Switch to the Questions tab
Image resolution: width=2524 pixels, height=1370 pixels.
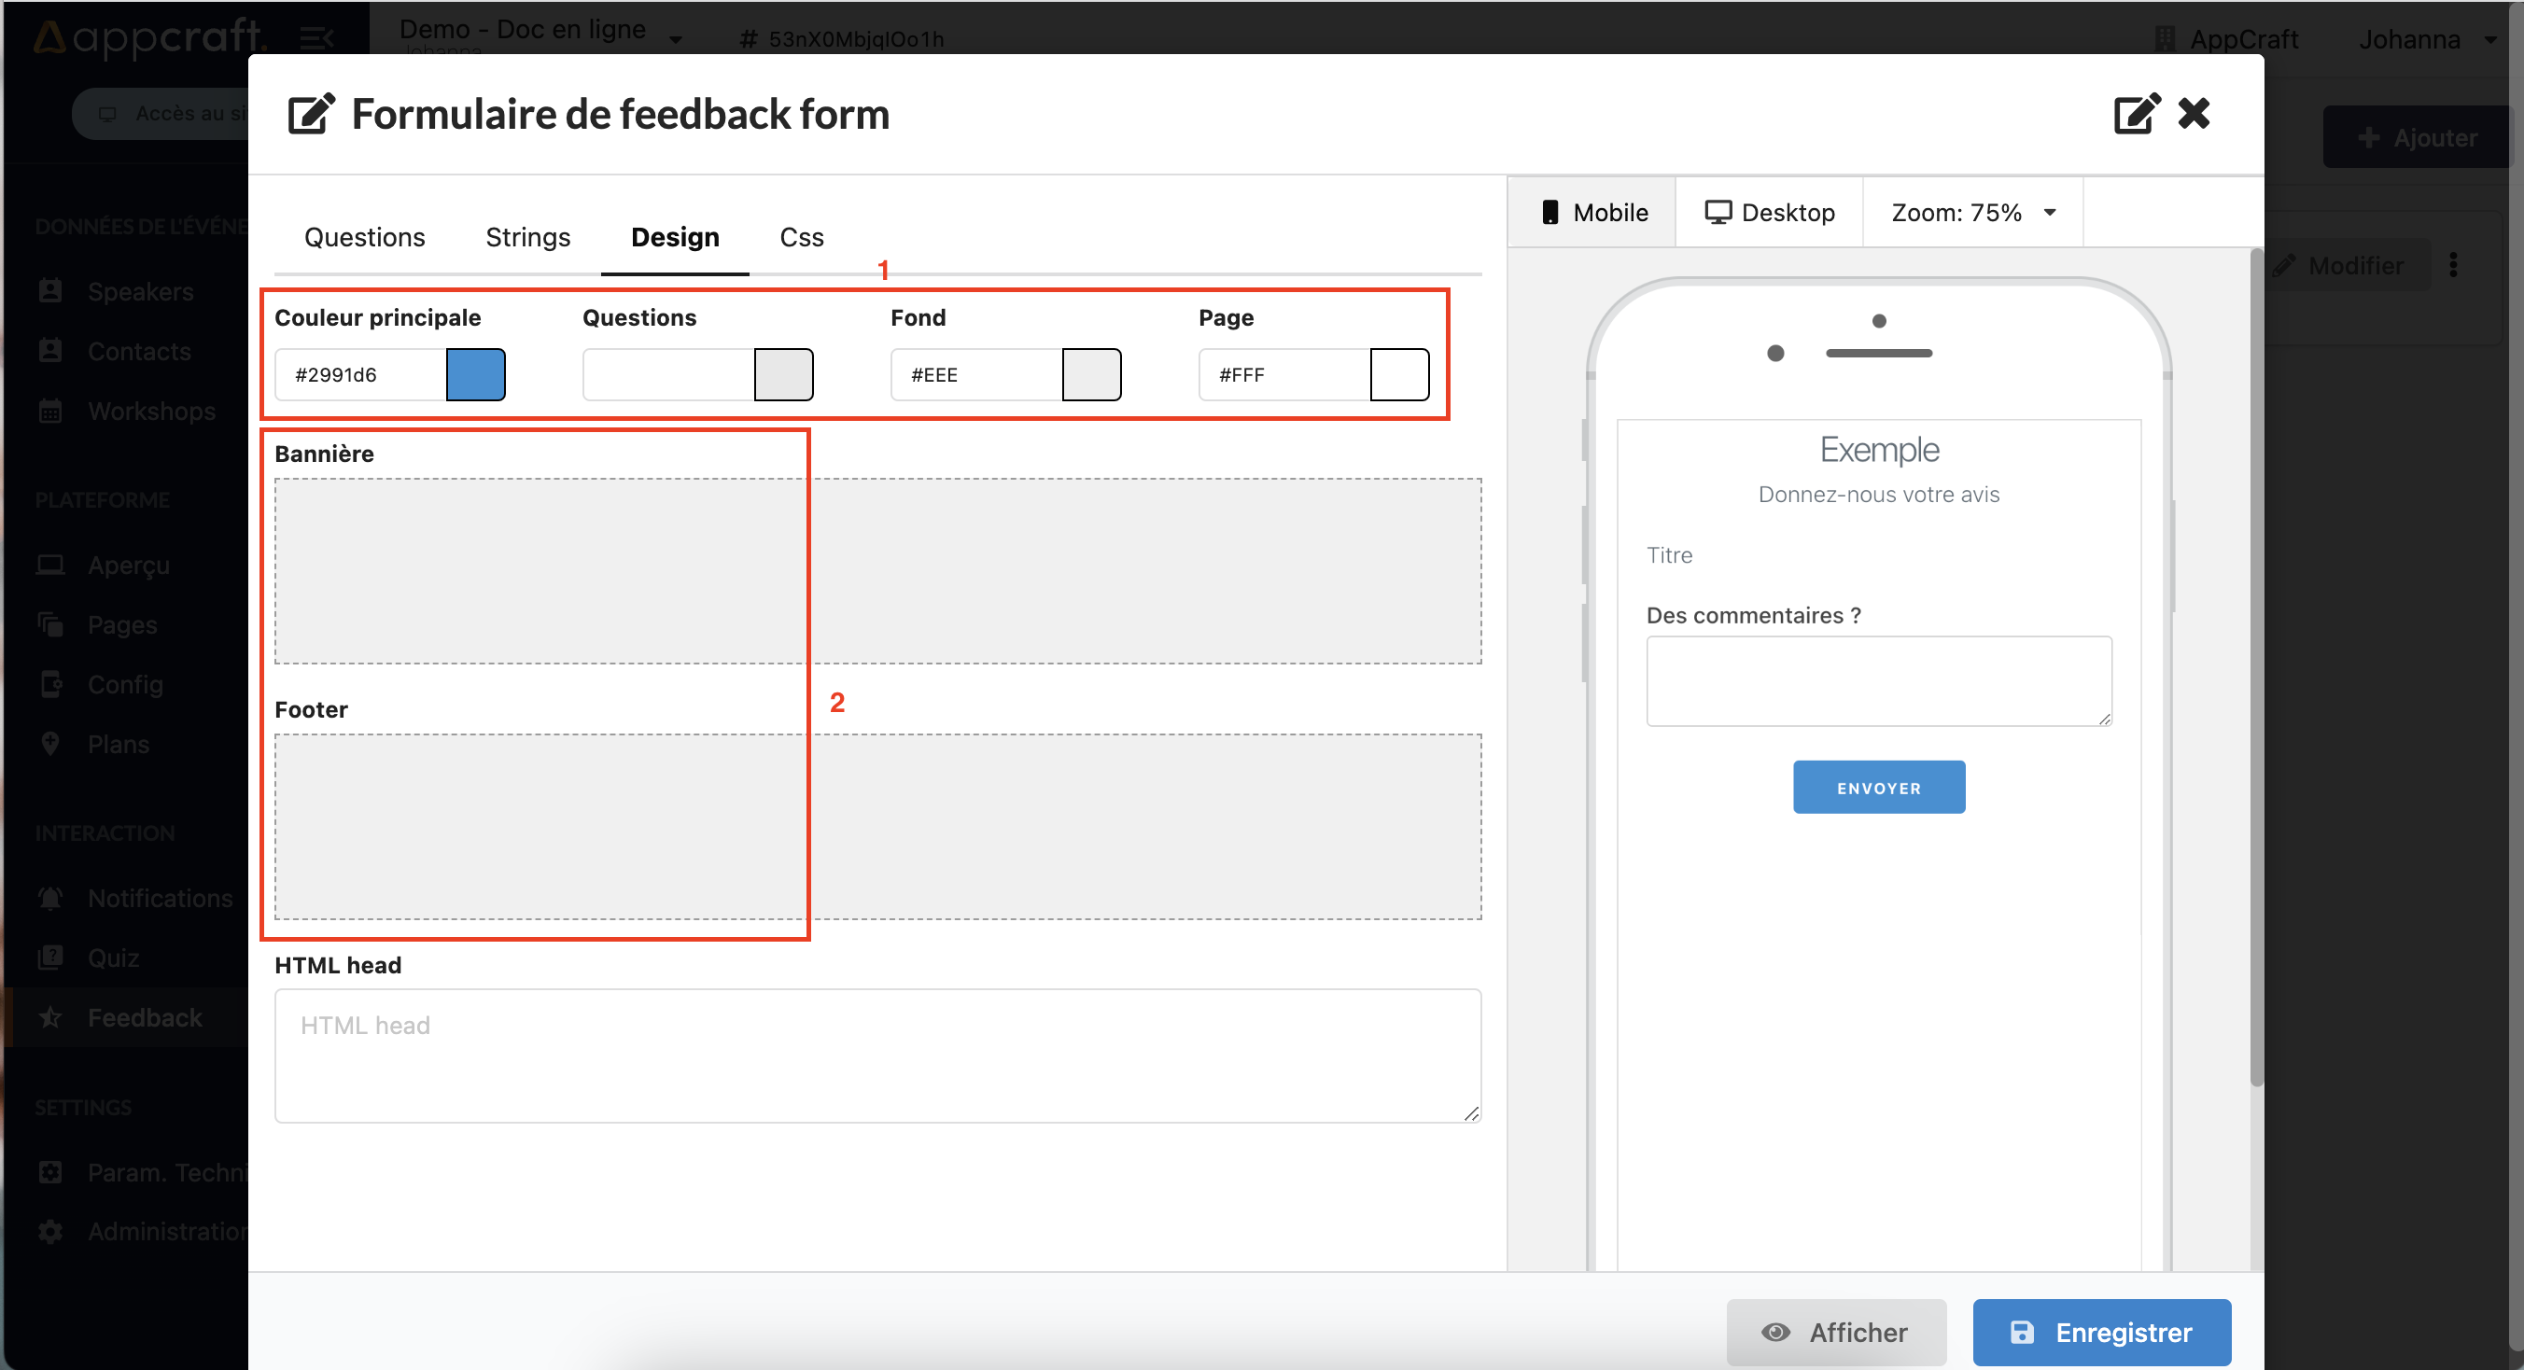pyautogui.click(x=363, y=236)
